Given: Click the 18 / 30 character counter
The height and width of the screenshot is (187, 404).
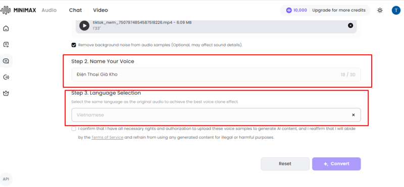Looking at the screenshot, I should point(348,75).
